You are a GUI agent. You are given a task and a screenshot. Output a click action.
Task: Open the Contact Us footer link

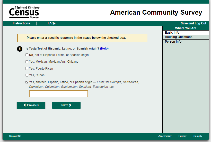[15, 136]
